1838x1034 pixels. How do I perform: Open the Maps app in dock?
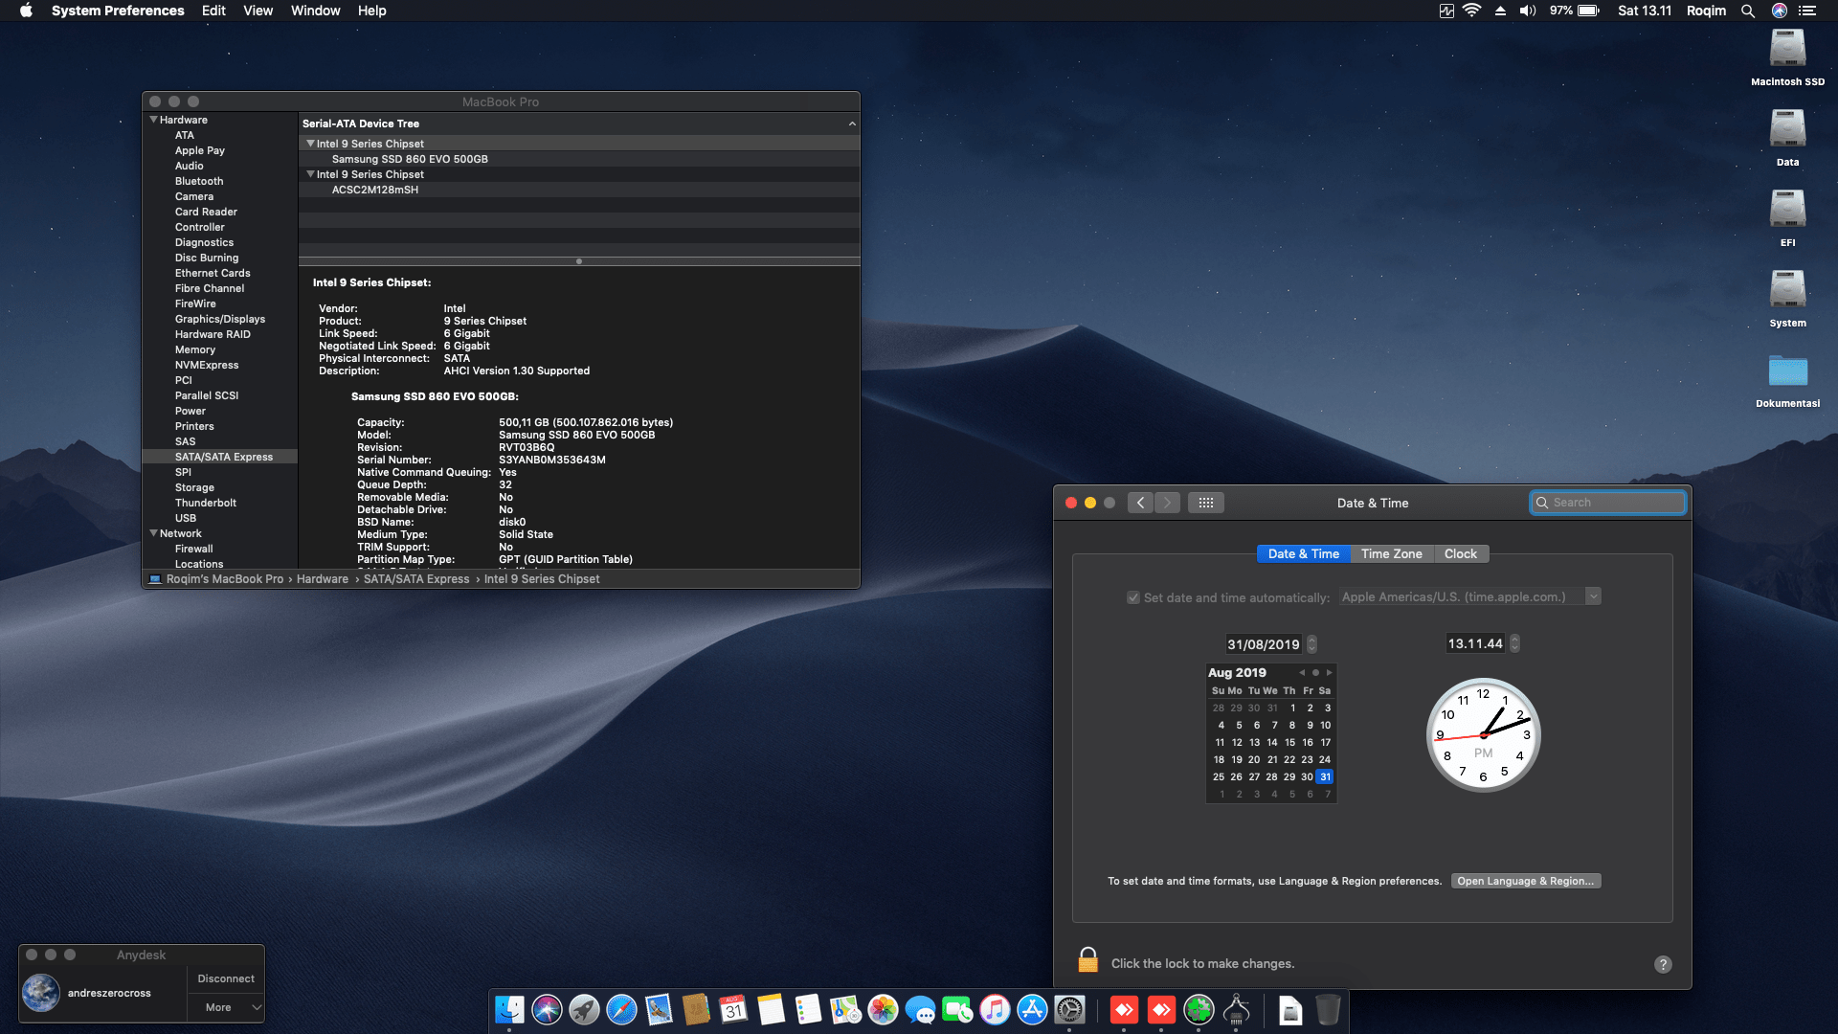tap(845, 1009)
